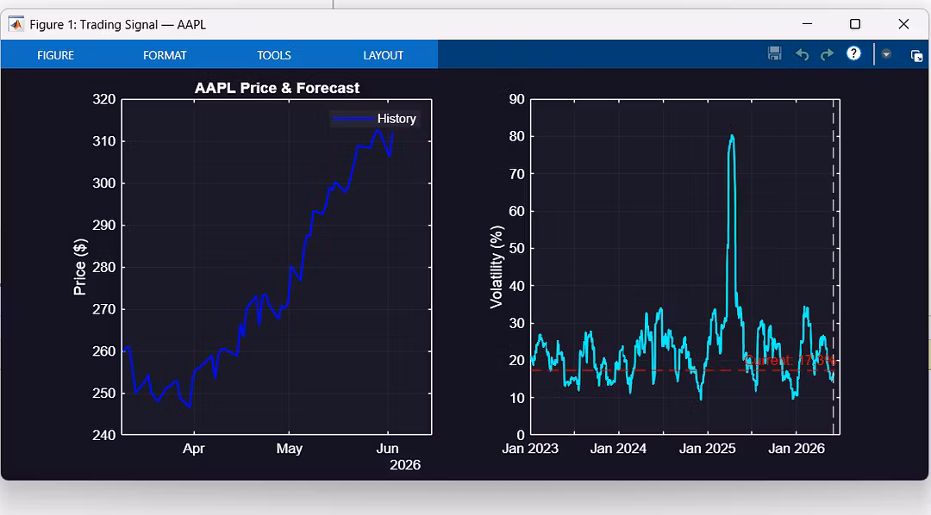931x515 pixels.
Task: Open the FIGURE tab
Action: click(x=56, y=55)
